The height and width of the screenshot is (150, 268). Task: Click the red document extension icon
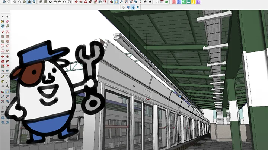[174, 2]
